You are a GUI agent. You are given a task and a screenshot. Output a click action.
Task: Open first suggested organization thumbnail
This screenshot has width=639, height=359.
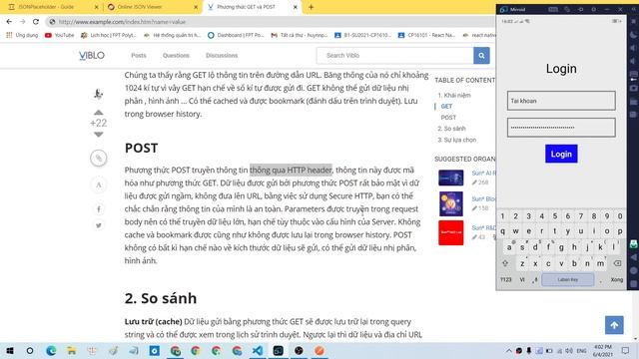(450, 178)
